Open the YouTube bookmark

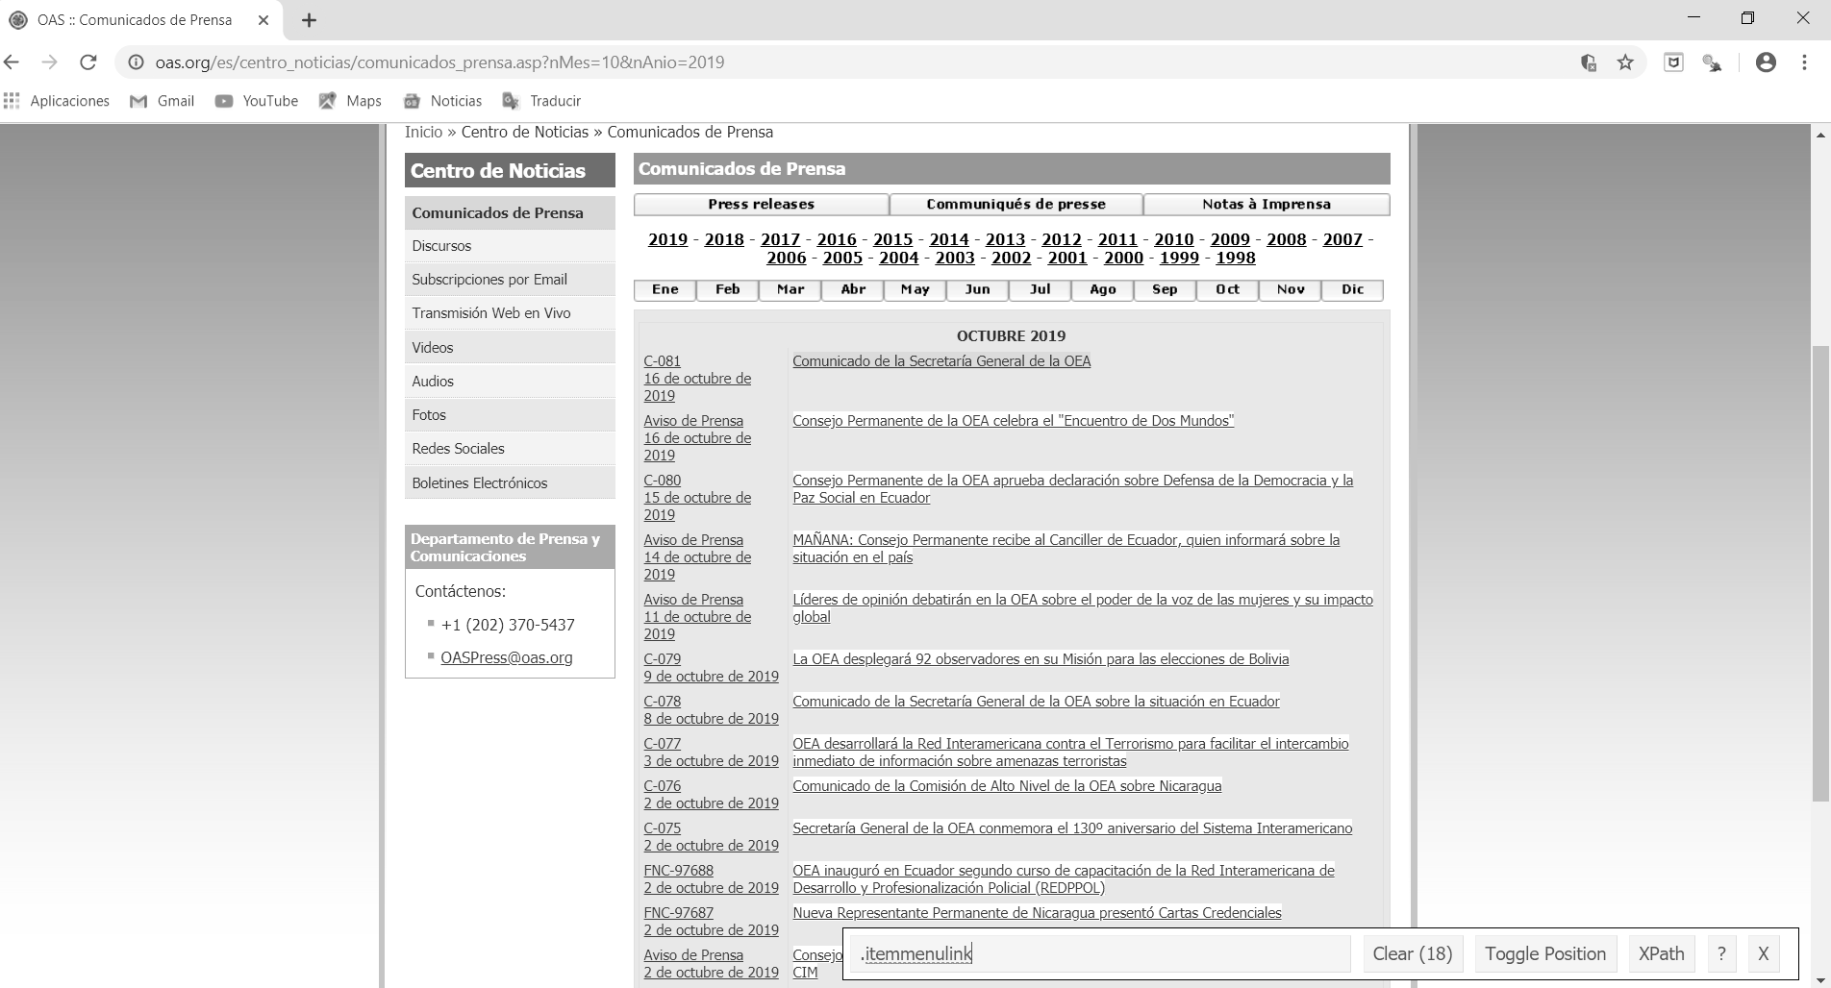[x=256, y=101]
